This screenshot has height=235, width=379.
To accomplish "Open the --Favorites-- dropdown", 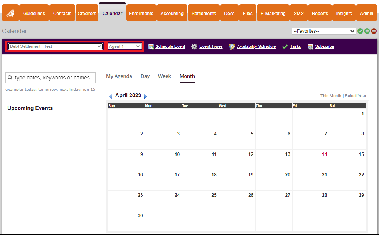I will point(324,31).
